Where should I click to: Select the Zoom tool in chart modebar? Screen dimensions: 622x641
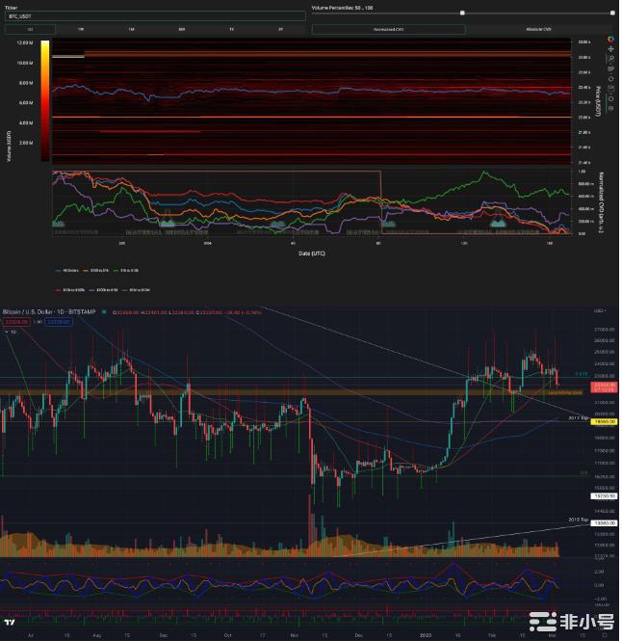610,59
